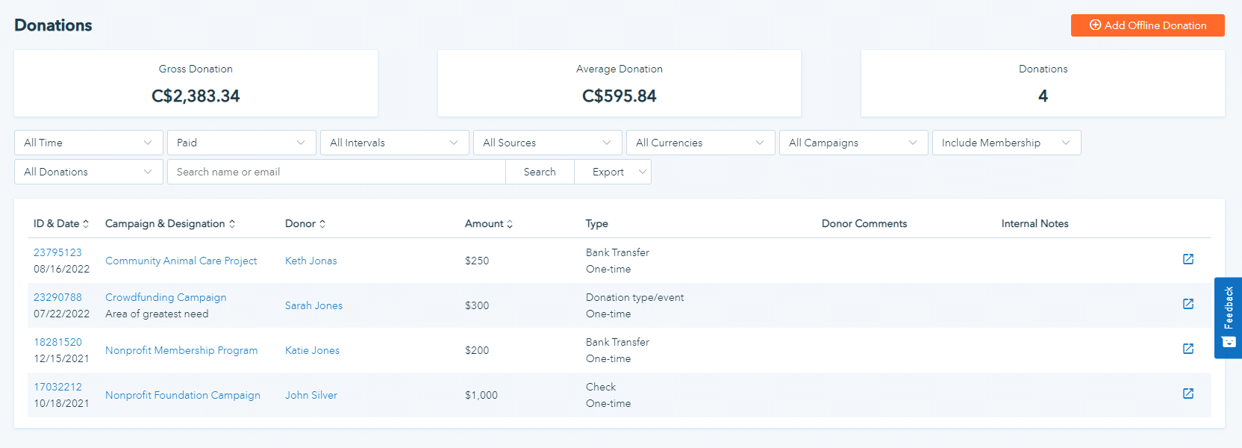
Task: Sort the Amount column using arrows icon
Action: [510, 224]
